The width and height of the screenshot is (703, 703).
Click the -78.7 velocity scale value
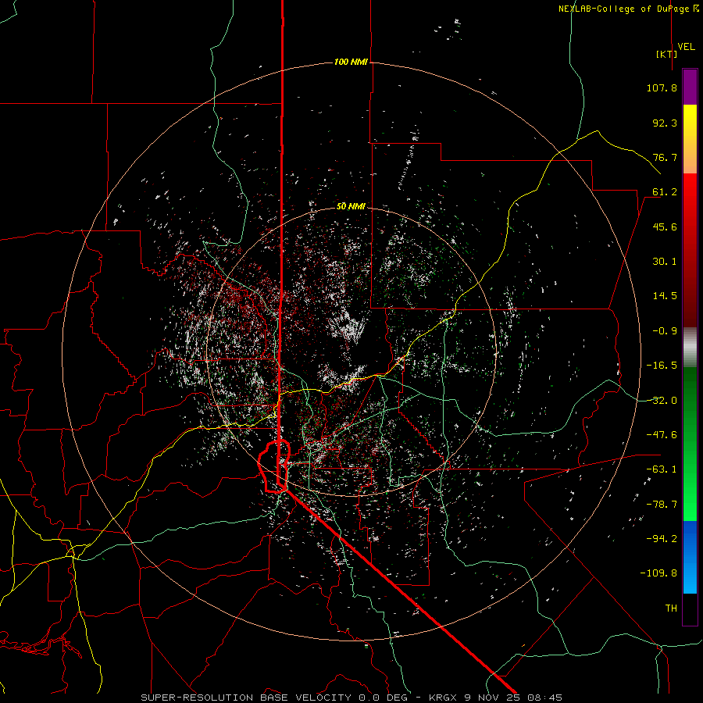pos(662,505)
